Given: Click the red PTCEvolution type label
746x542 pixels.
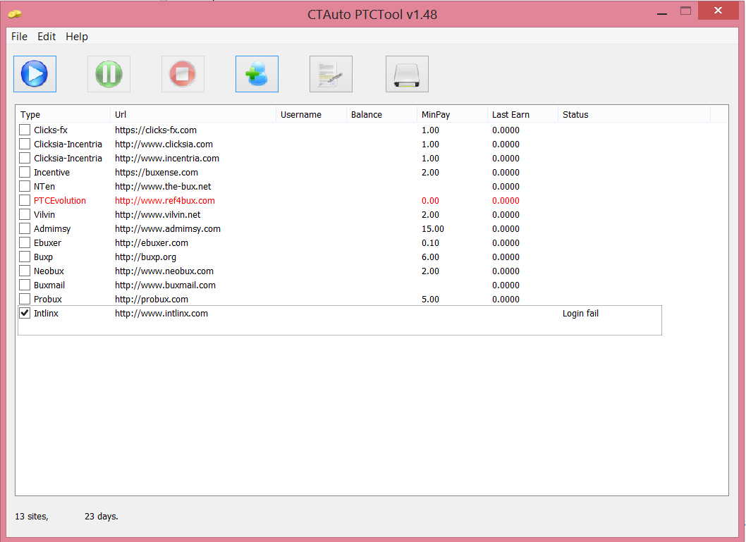Looking at the screenshot, I should (x=59, y=201).
